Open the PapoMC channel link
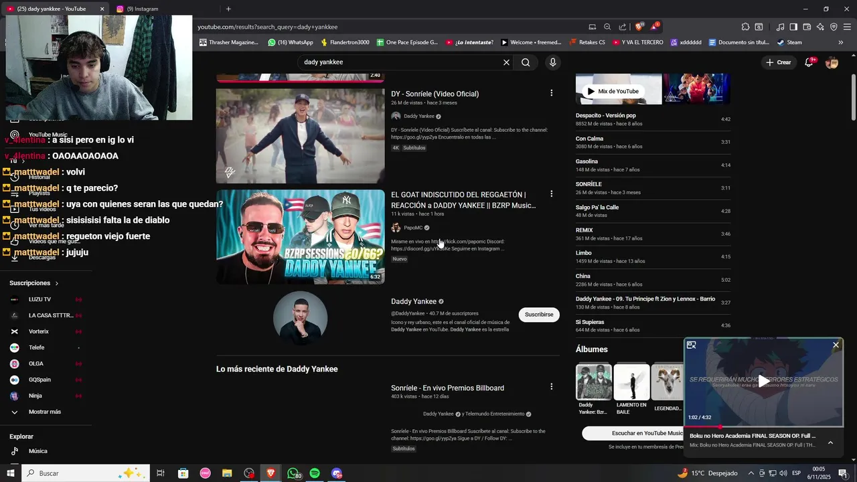The height and width of the screenshot is (482, 857). tap(413, 228)
